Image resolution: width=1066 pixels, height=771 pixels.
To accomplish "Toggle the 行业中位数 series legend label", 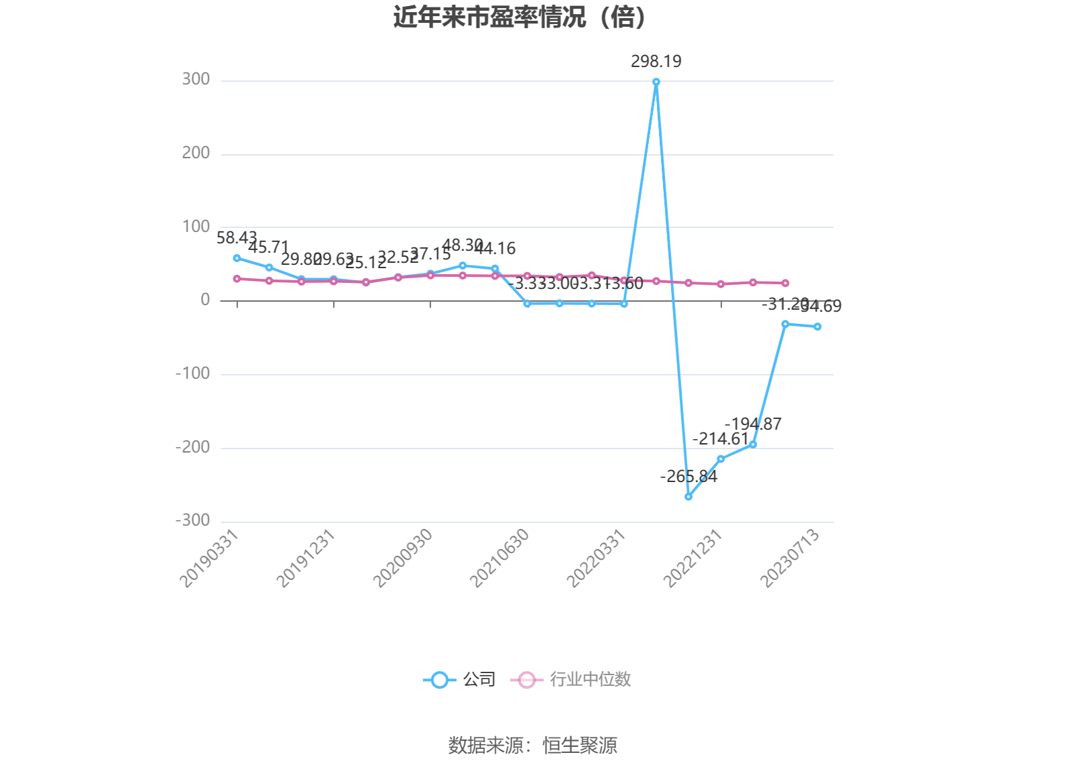I will pyautogui.click(x=591, y=680).
